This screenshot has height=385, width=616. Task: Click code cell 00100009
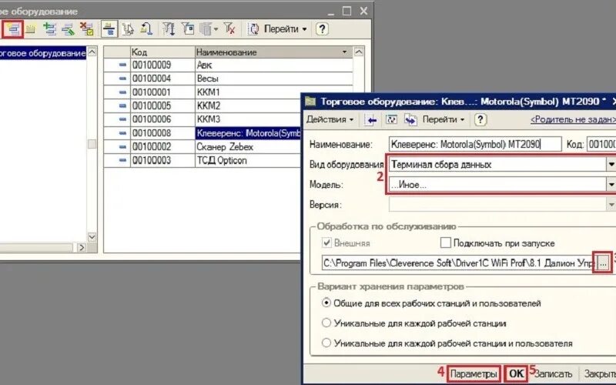(162, 65)
